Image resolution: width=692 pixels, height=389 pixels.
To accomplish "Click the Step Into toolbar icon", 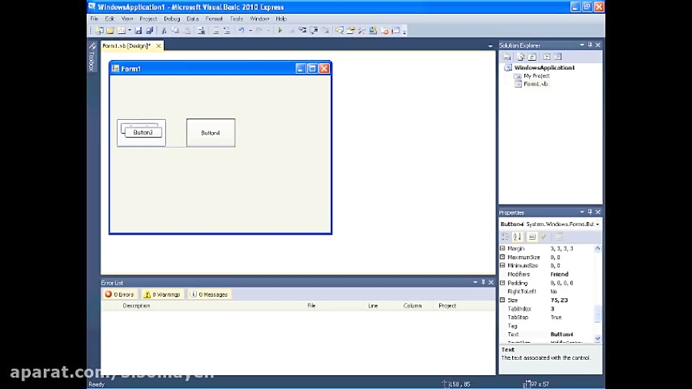I will pos(302,31).
